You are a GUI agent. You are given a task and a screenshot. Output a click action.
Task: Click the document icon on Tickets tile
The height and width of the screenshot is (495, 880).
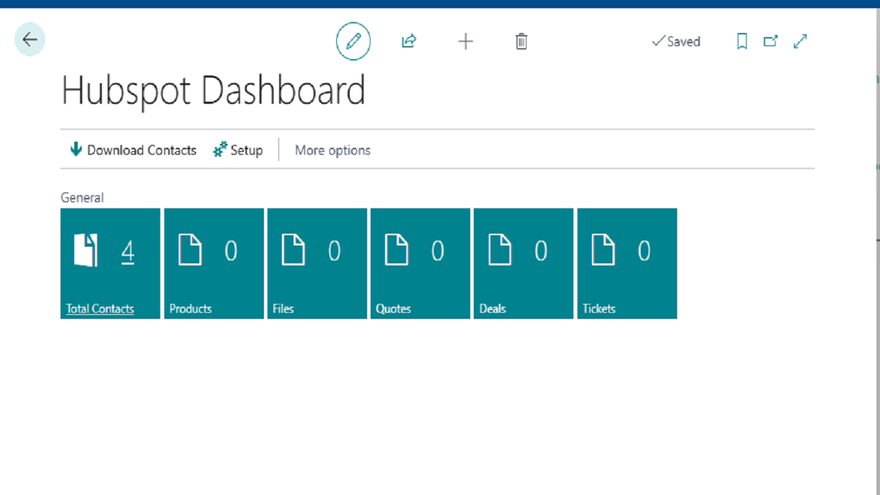603,250
